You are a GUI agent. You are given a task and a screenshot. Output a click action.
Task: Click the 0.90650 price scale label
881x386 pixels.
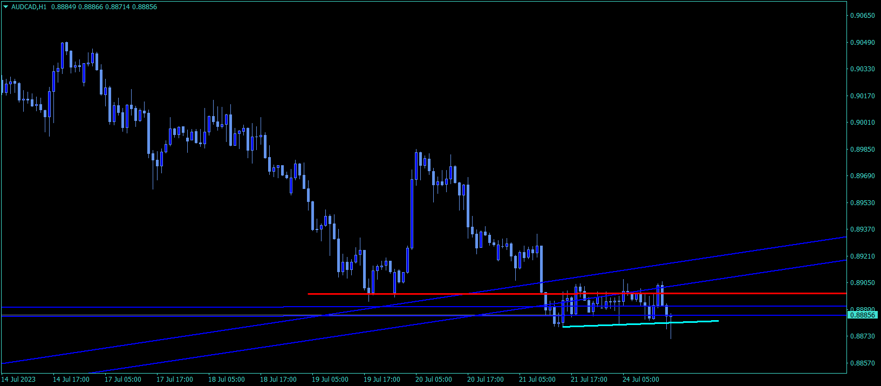863,16
